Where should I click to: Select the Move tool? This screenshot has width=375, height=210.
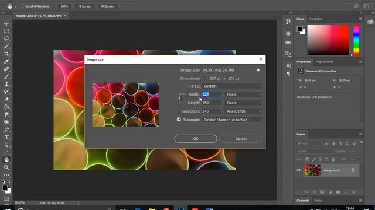6,23
